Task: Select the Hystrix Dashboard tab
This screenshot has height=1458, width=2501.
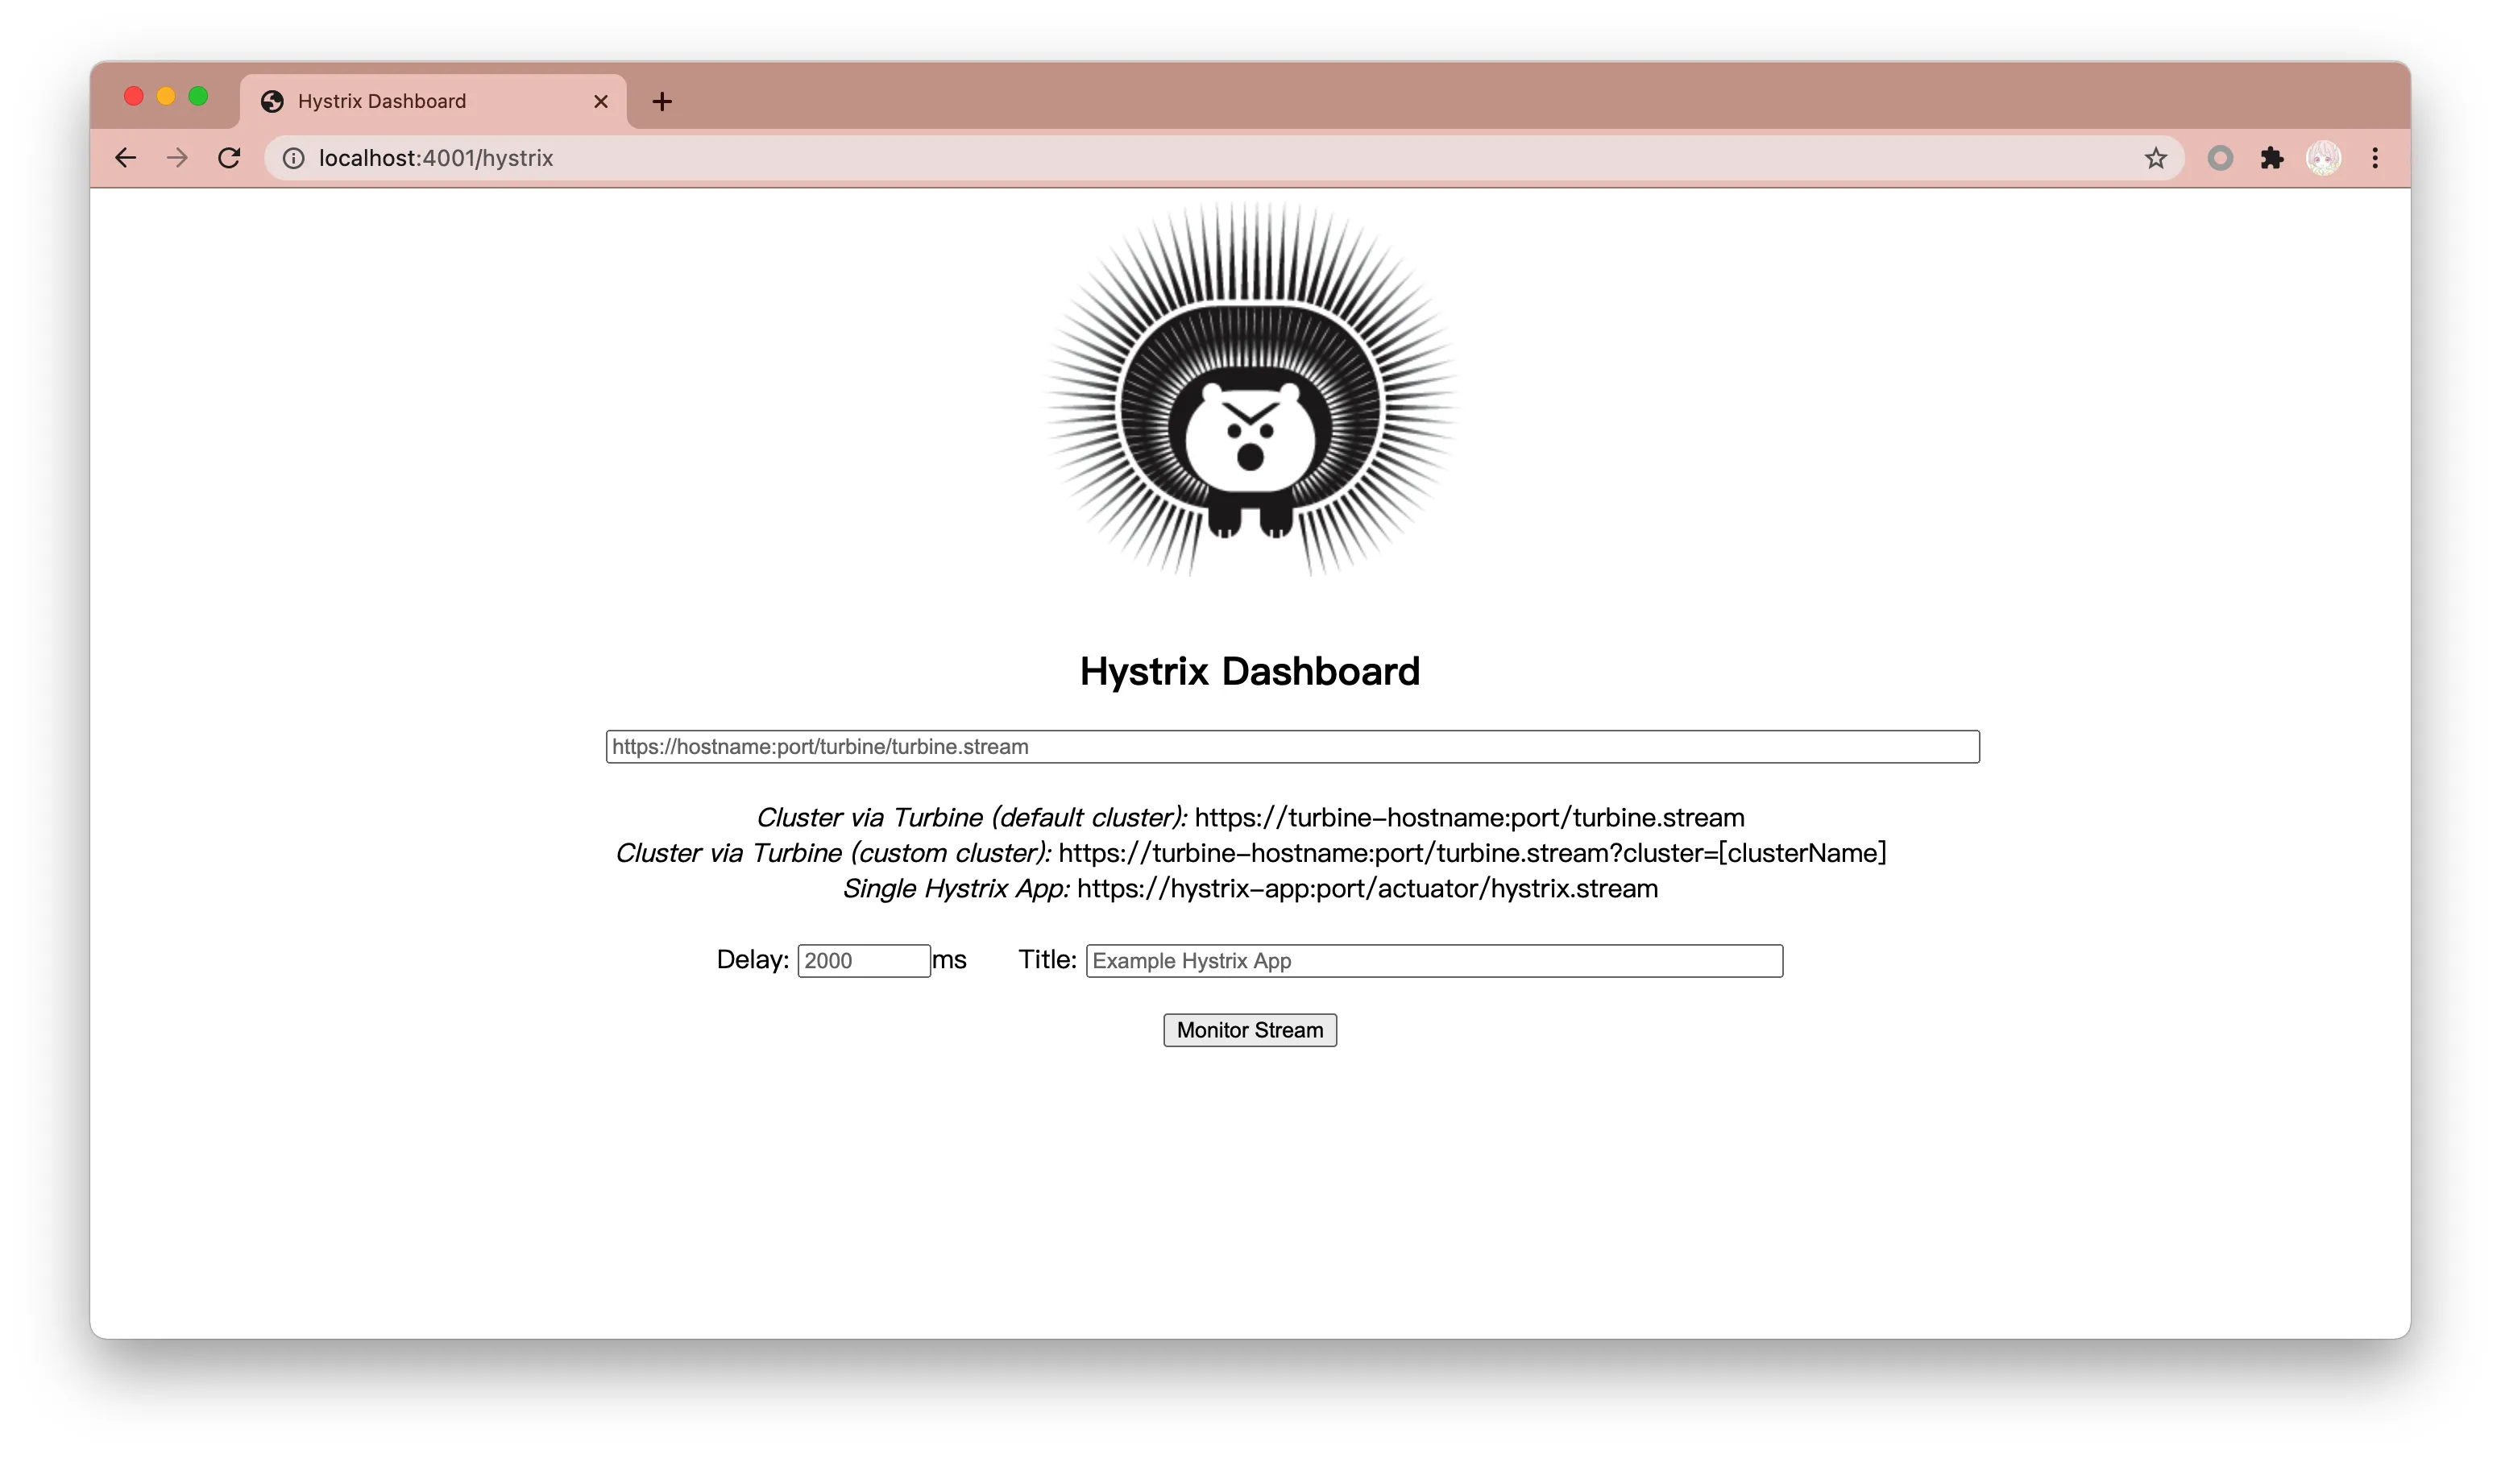Action: (x=433, y=101)
